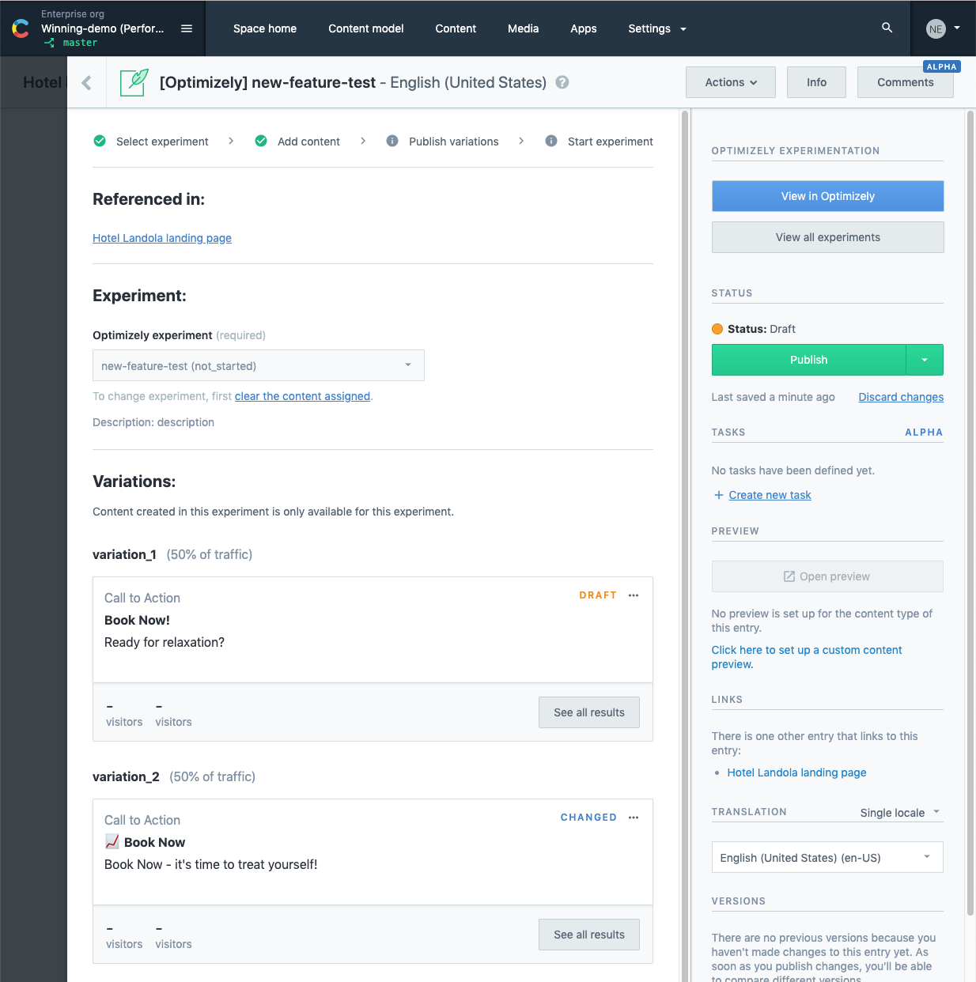Image resolution: width=976 pixels, height=982 pixels.
Task: Open Optimizely experiment select box
Action: pos(259,365)
